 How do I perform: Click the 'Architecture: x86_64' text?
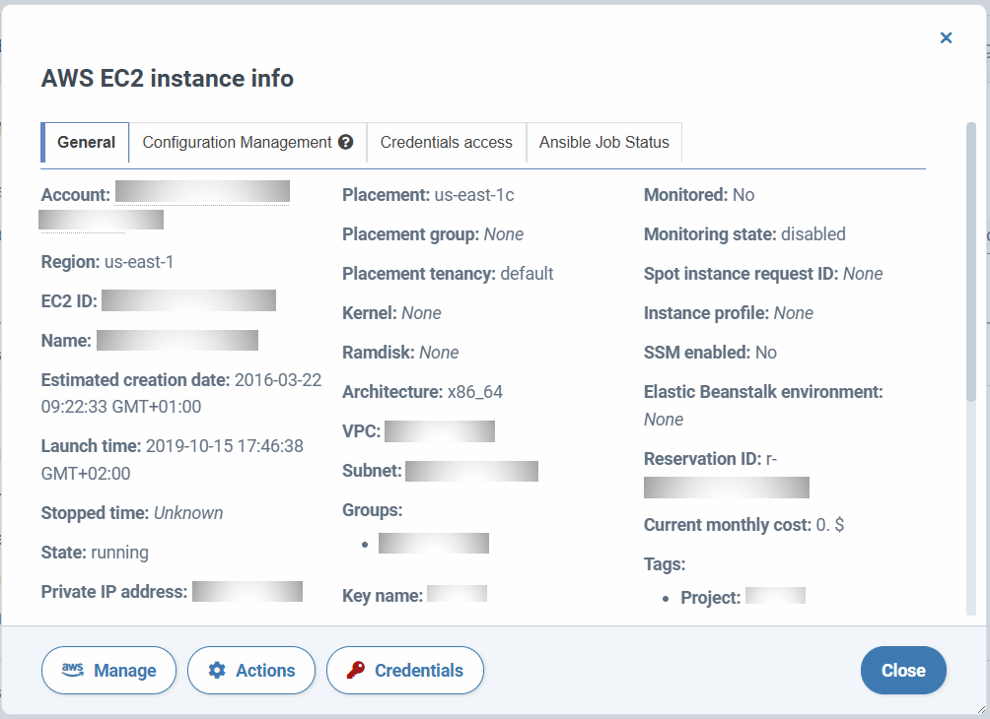pos(422,392)
